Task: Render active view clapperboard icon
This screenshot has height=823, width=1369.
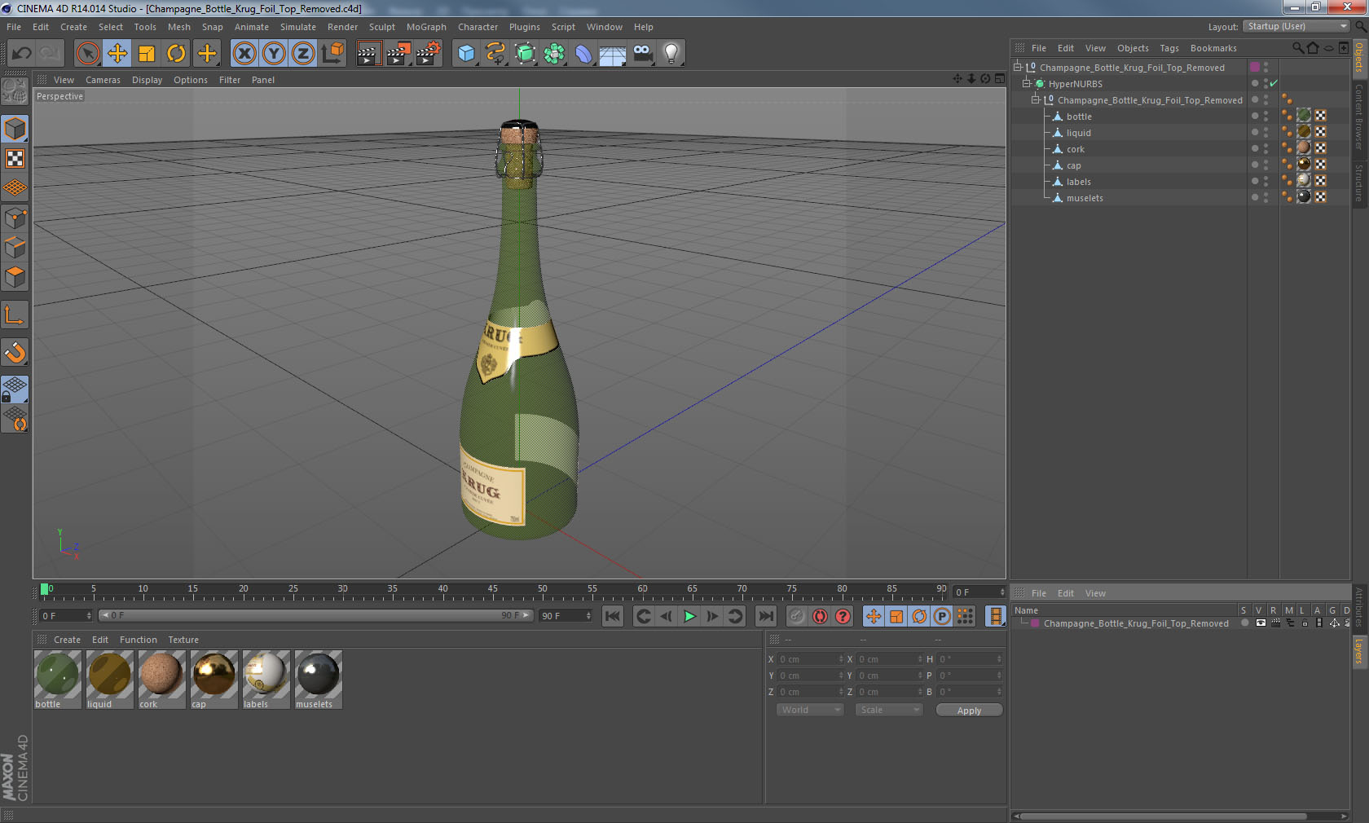Action: click(368, 54)
